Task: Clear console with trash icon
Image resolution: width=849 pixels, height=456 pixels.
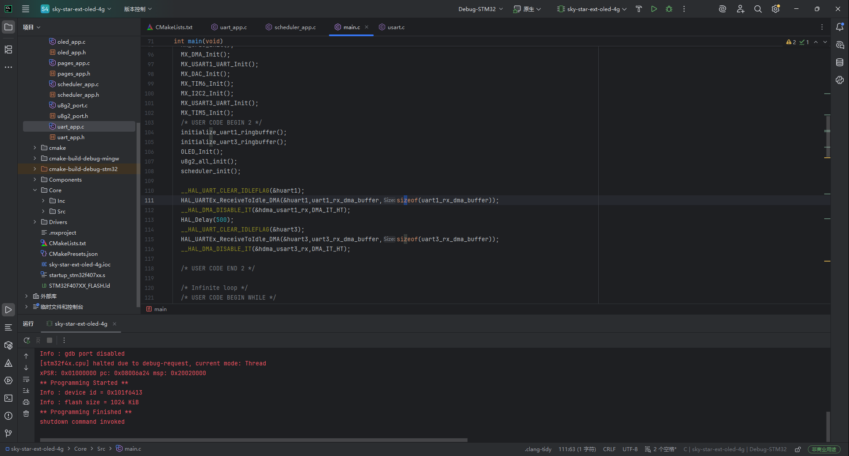Action: (x=26, y=414)
